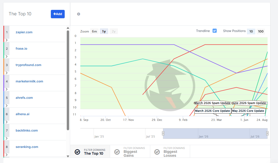This screenshot has height=163, width=278.
Task: Click the 29. Dec axis label
Action: (157, 120)
